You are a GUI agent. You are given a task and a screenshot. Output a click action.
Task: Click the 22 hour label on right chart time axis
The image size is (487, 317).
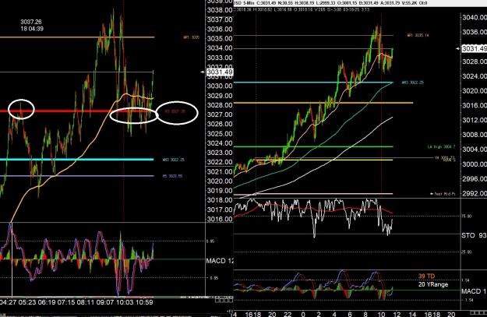[288, 314]
